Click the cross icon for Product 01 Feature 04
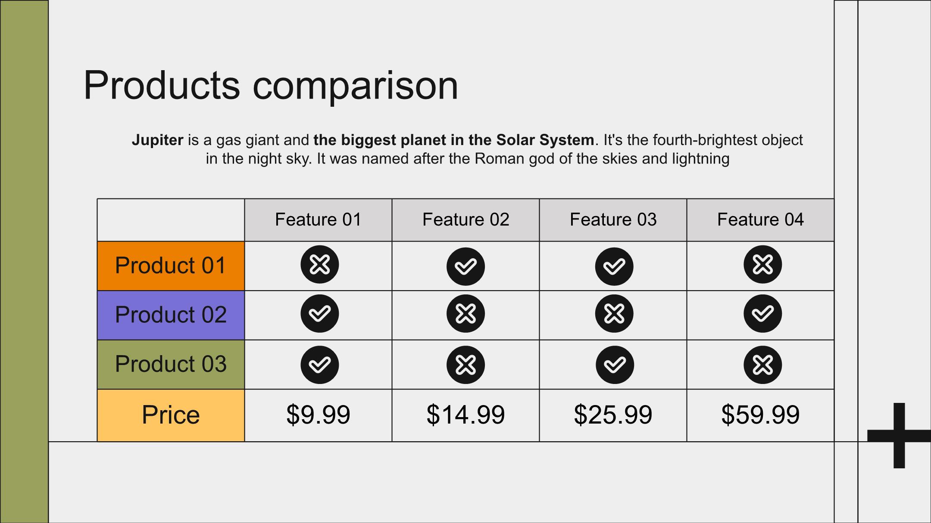Viewport: 931px width, 523px height. (762, 264)
